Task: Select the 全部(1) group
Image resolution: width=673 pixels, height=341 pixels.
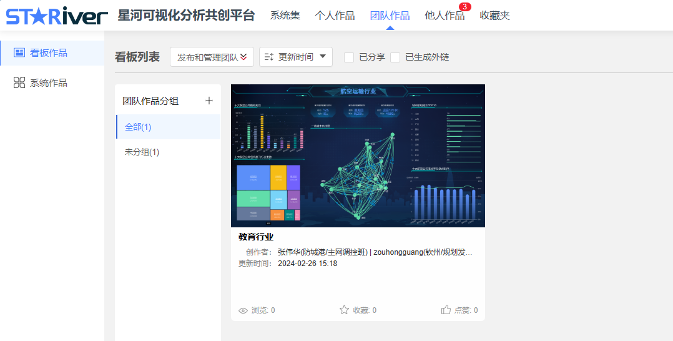Action: 169,127
